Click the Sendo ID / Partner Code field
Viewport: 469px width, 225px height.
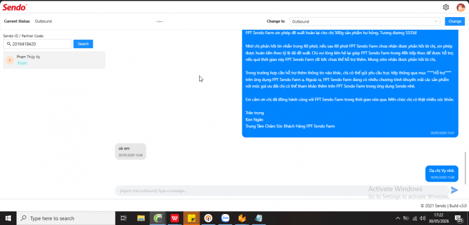tap(37, 44)
